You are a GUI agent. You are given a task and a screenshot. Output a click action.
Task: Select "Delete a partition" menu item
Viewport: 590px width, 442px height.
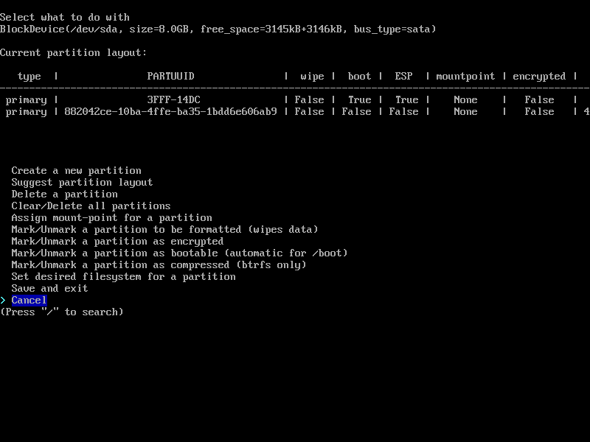tap(64, 194)
